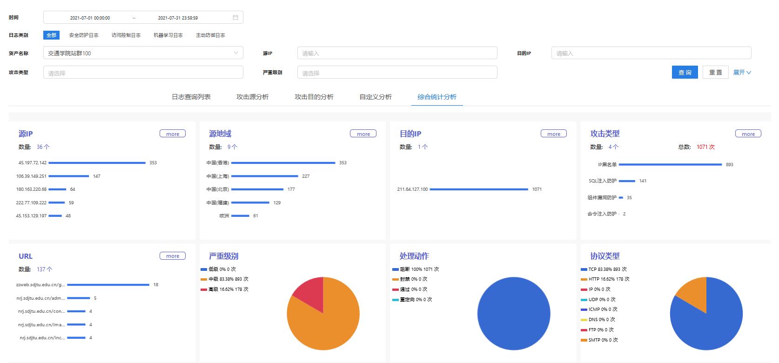Toggle TCP legend swatch in 协议类型
The image size is (779, 363).
point(584,269)
